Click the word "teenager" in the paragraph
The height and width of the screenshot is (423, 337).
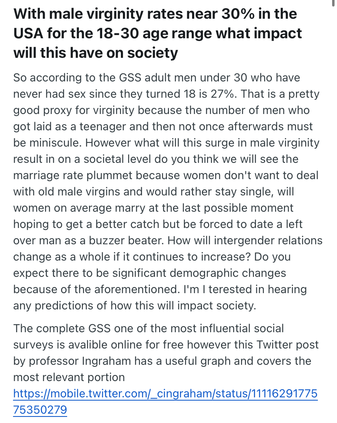tap(103, 127)
